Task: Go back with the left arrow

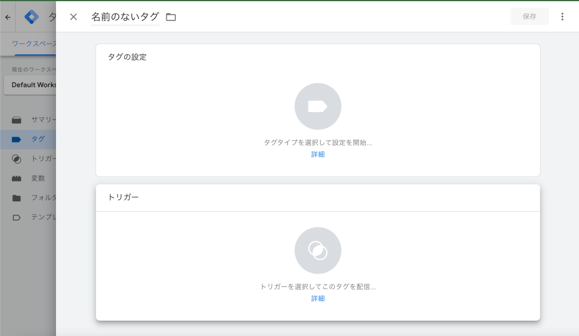Action: coord(8,17)
